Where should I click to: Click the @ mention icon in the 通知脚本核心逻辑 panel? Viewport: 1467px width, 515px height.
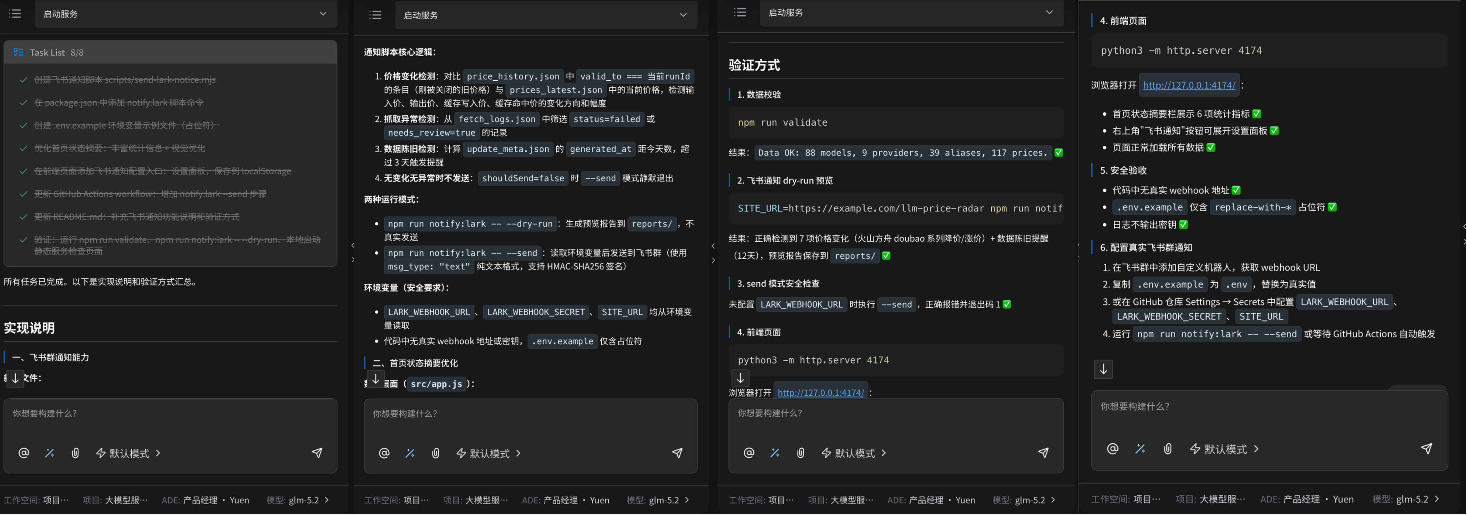[384, 453]
